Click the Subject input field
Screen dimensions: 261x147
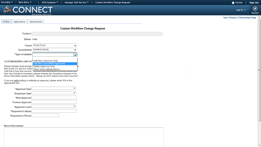pyautogui.click(x=97, y=34)
